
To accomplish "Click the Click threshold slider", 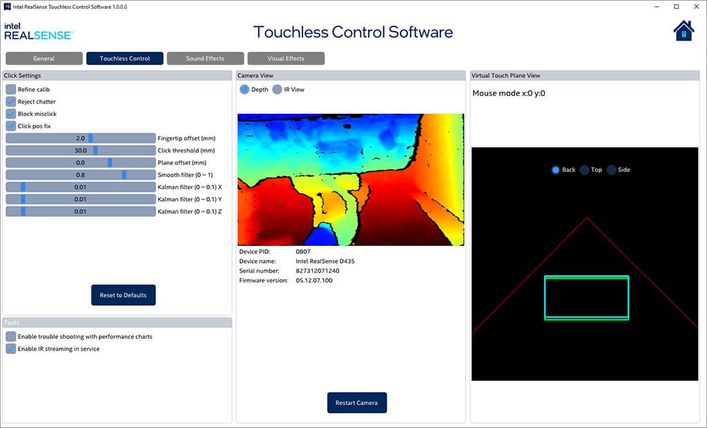I will coord(81,150).
